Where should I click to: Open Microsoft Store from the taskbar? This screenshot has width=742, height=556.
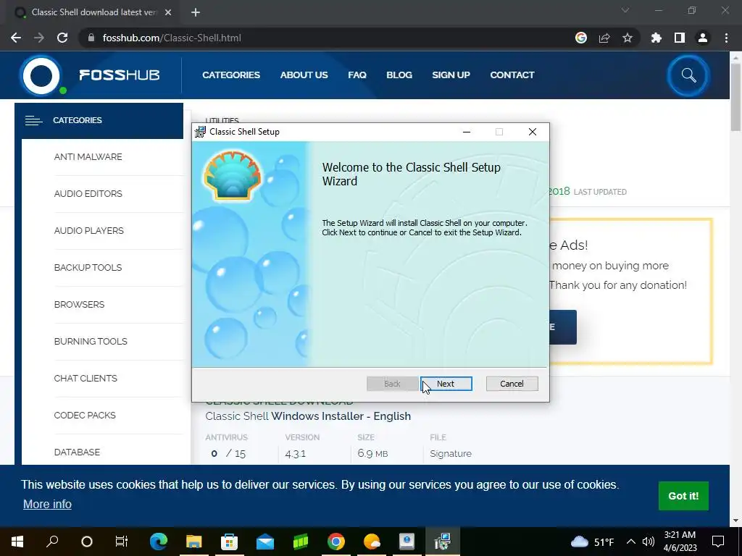tap(230, 542)
